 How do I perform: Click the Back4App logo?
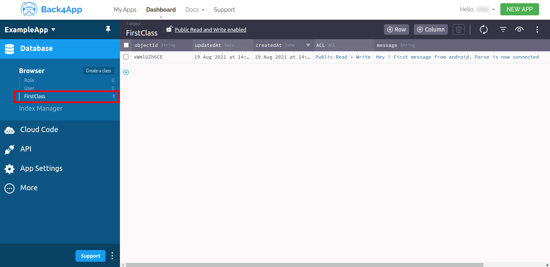[x=52, y=9]
